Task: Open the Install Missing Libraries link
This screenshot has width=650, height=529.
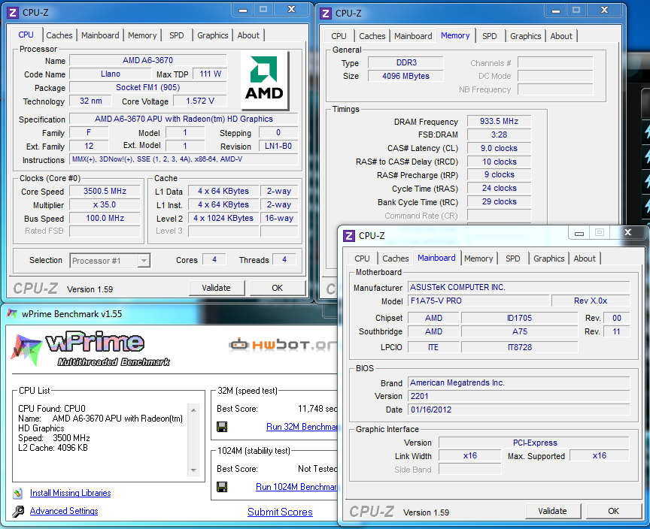Action: click(x=71, y=493)
